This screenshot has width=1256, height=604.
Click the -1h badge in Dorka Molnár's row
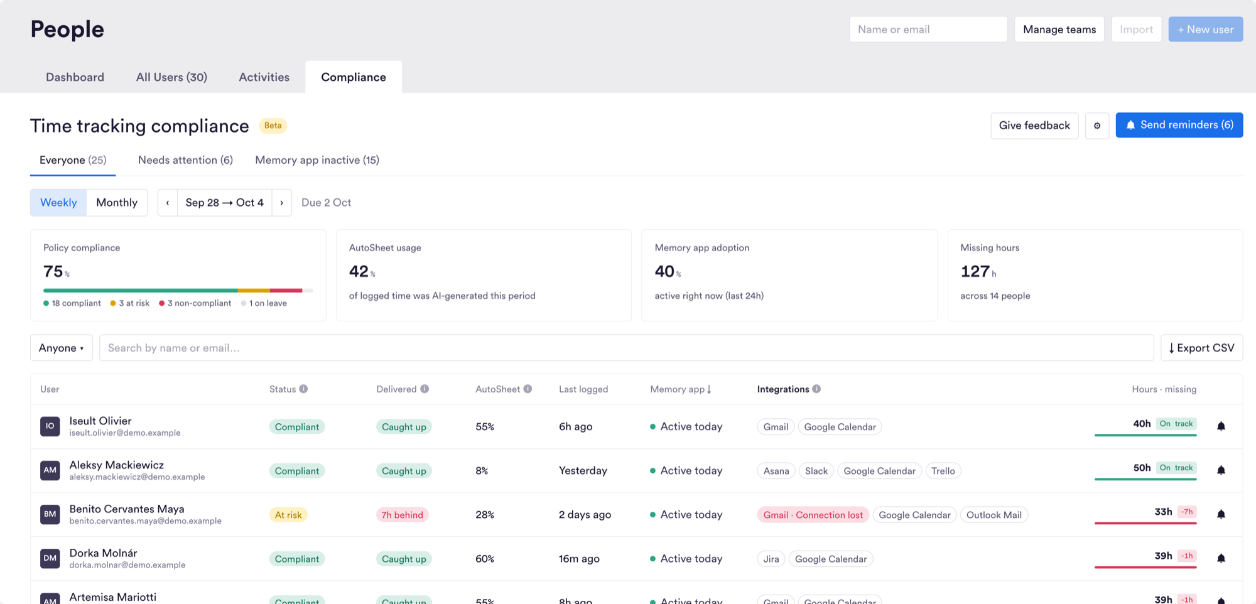click(1187, 556)
